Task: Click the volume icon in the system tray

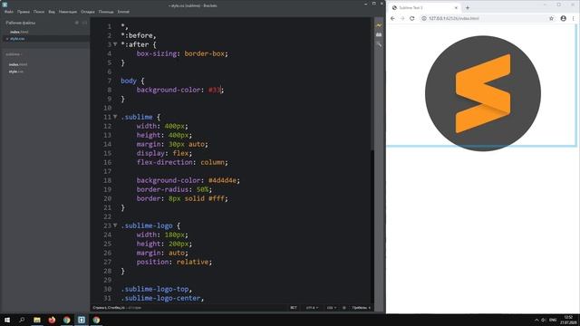Action: (x=544, y=320)
